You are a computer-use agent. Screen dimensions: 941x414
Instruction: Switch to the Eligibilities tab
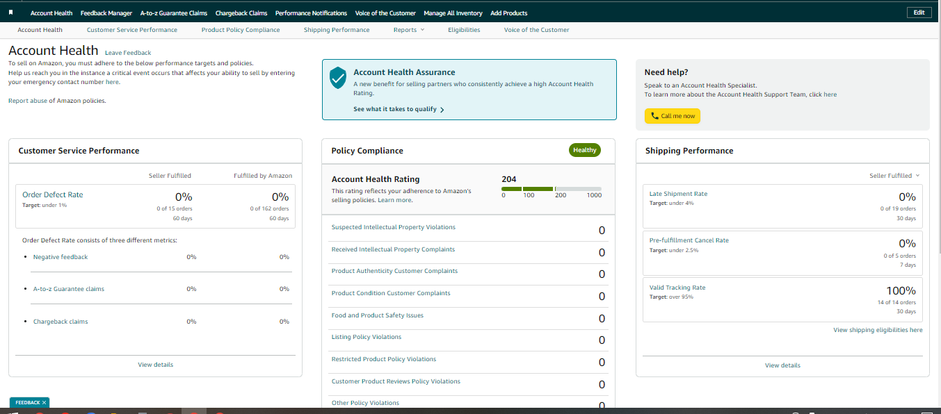464,30
